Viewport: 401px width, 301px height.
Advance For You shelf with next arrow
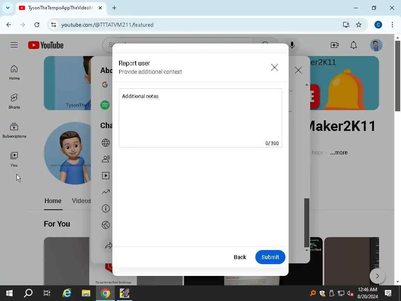(x=377, y=276)
